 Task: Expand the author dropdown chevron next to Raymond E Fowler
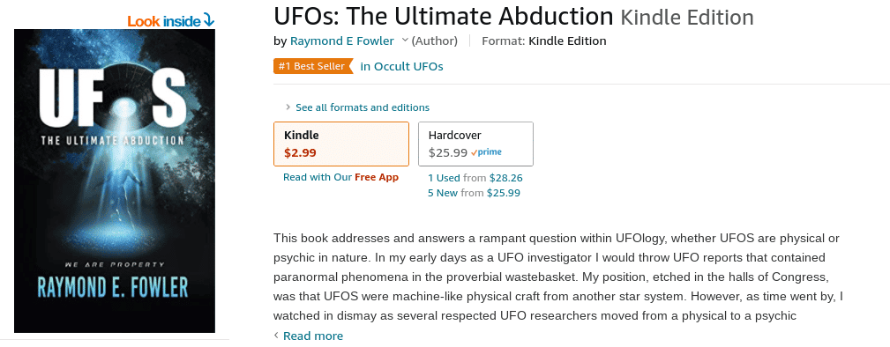pyautogui.click(x=405, y=41)
